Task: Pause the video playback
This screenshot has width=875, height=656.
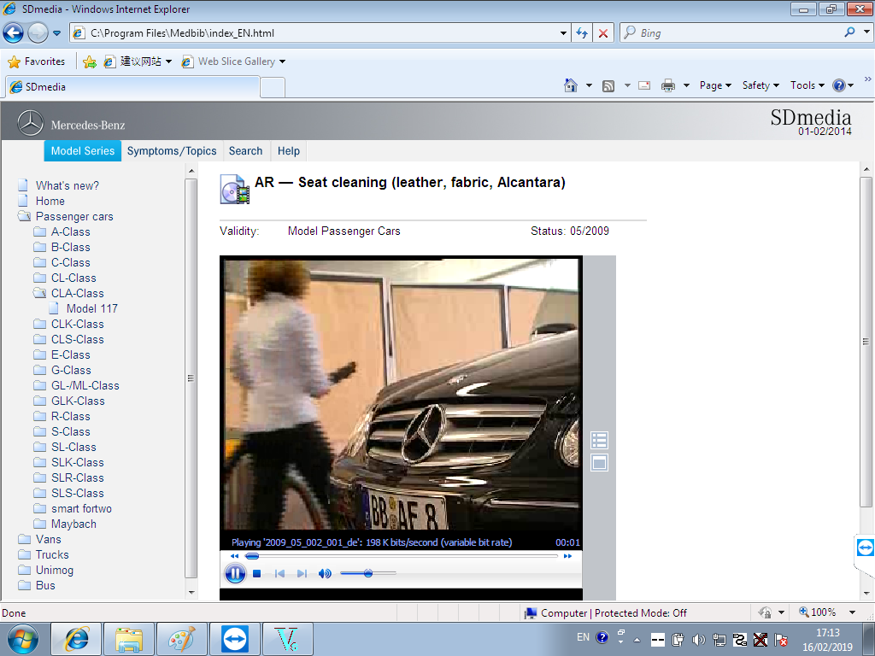Action: 235,574
